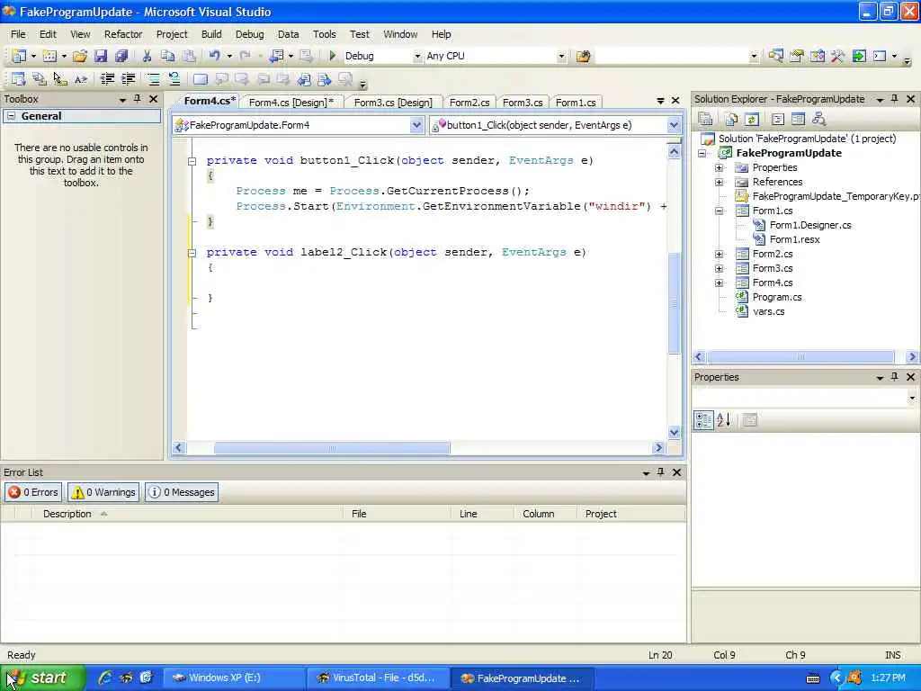Viewport: 921px width, 691px height.
Task: Open the Refactor menu
Action: 123,34
